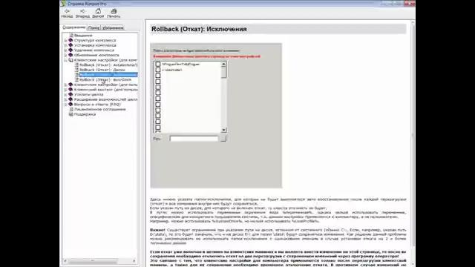Open the first Rollback (Откат) topic above Диски

click(108, 65)
